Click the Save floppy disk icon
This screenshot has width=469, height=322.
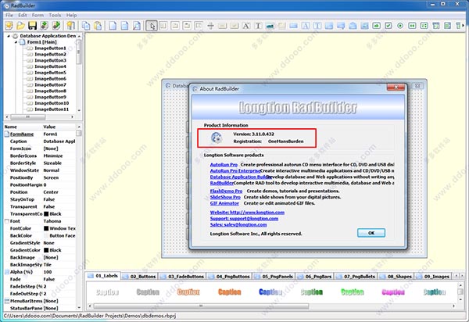click(x=32, y=26)
